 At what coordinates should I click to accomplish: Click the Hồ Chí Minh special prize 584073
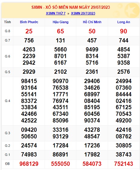[x=92, y=164]
